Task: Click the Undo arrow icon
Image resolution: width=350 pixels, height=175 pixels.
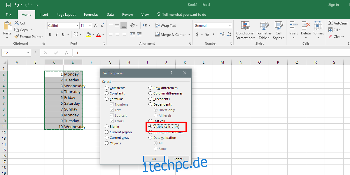Action: (x=17, y=5)
